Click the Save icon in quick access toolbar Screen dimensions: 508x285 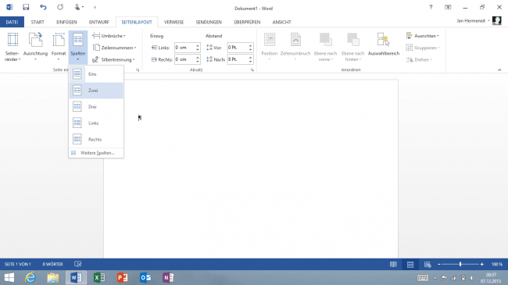tap(26, 7)
